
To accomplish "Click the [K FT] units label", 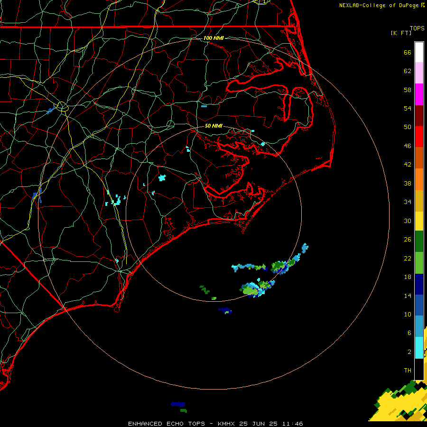I will click(401, 33).
